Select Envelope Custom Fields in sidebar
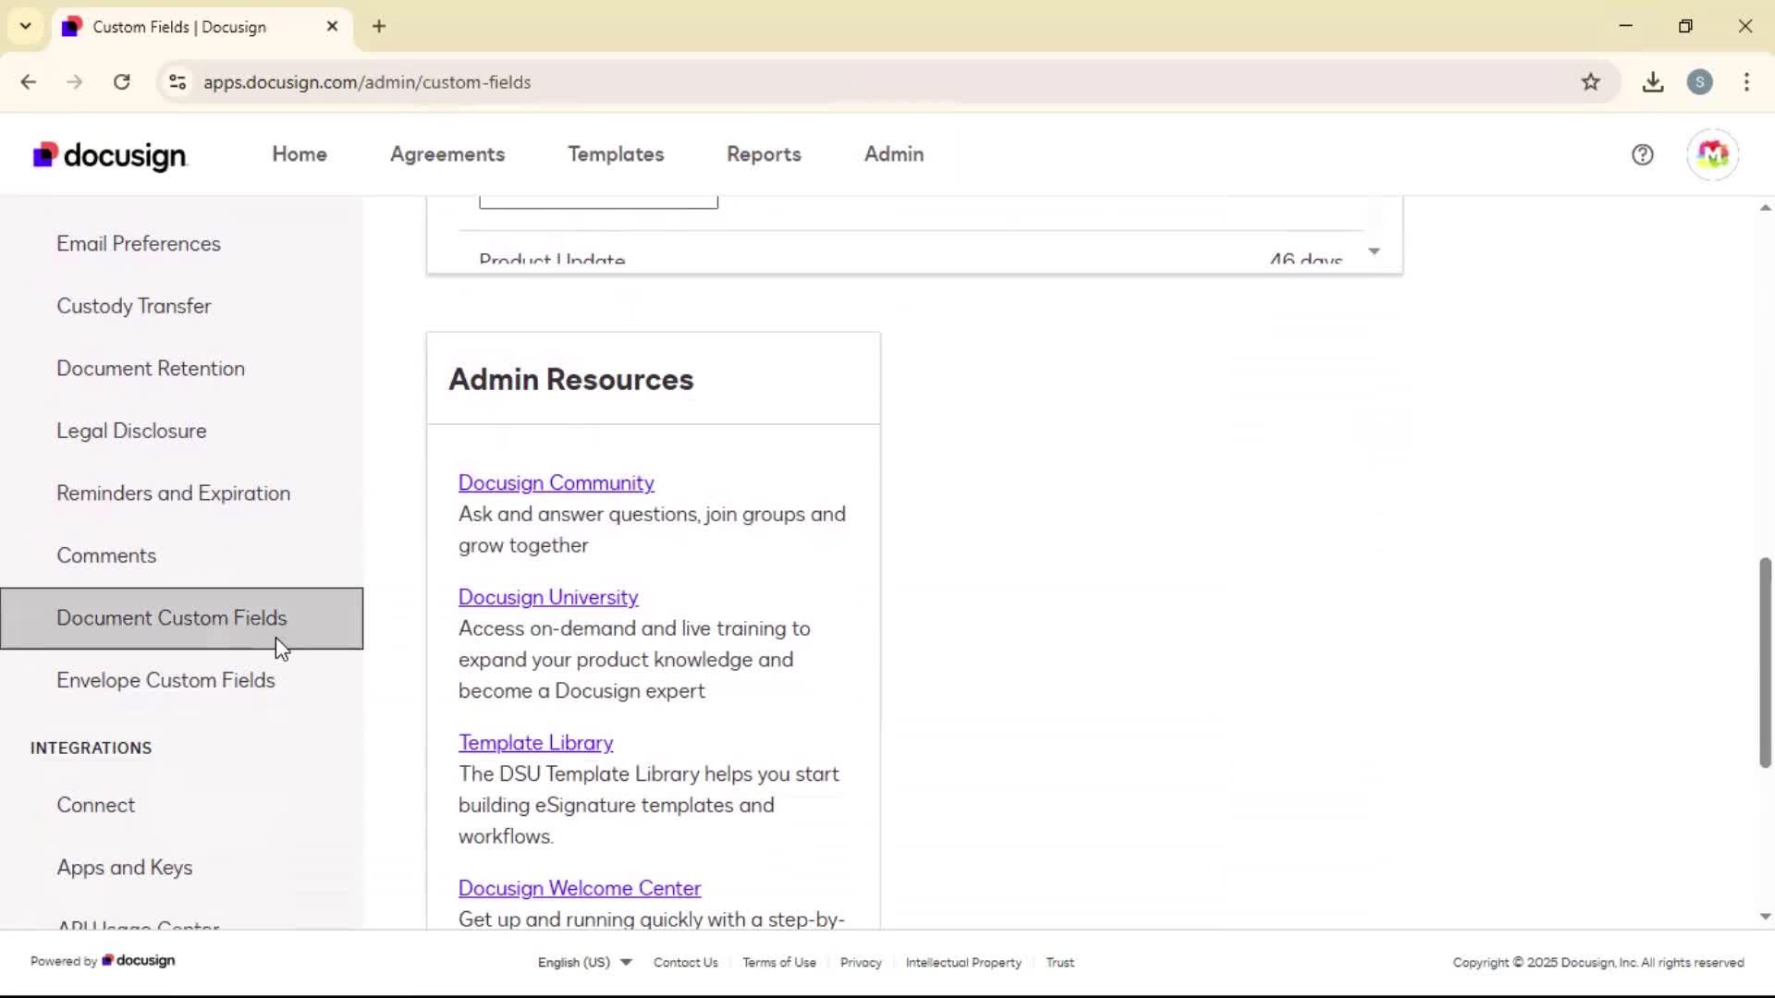Screen dimensions: 1775x998 tap(181, 680)
